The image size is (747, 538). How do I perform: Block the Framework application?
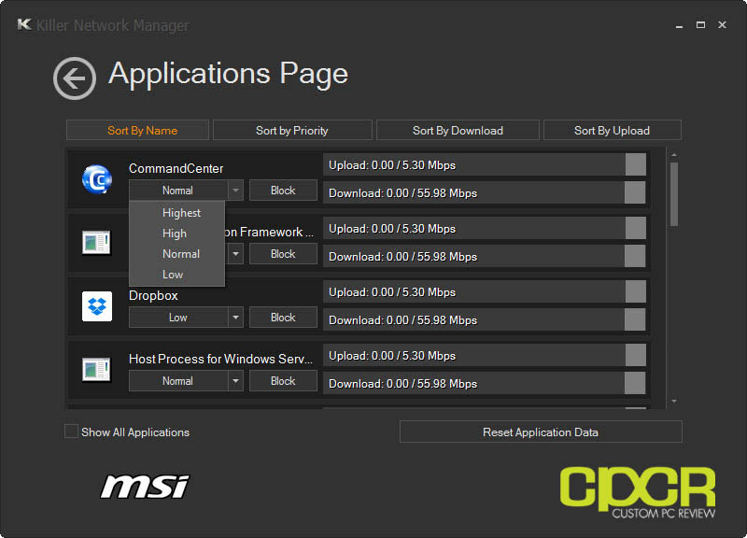pyautogui.click(x=283, y=253)
